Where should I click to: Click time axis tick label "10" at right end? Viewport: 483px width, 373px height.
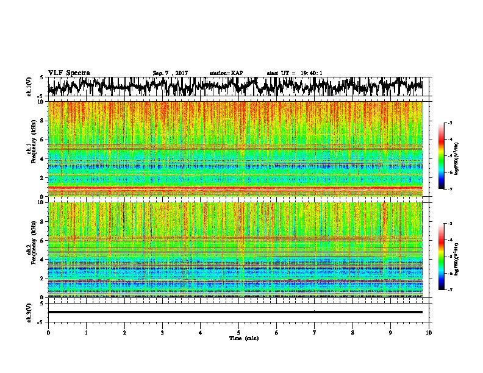tap(429, 333)
